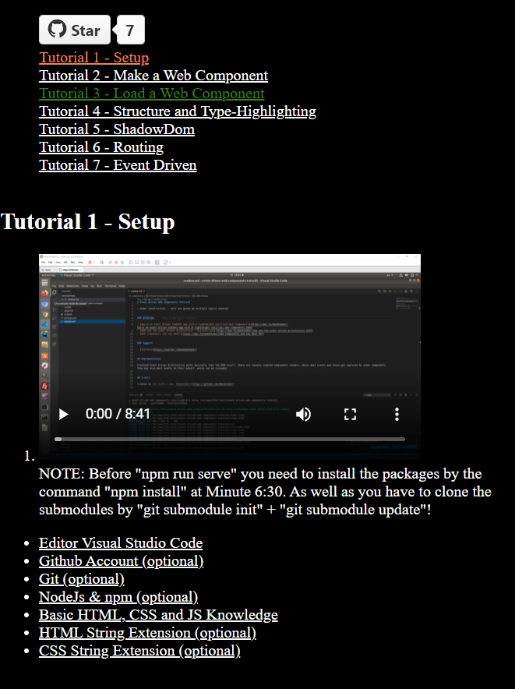Viewport: 515px width, 689px height.
Task: Go to Tutorial 3 - Load a Web Component
Action: pyautogui.click(x=152, y=94)
